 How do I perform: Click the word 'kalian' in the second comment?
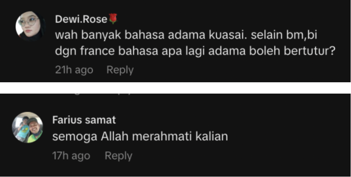[212, 136]
